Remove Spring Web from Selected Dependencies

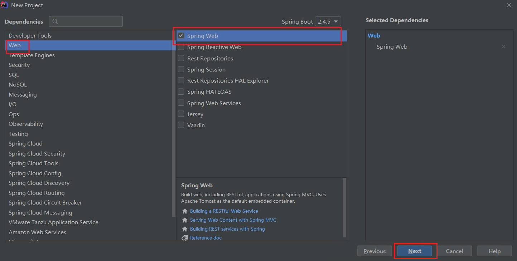pos(504,46)
